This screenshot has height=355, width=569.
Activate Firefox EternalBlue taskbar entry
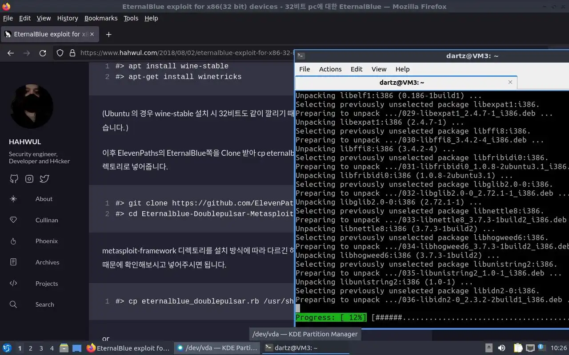pos(128,348)
